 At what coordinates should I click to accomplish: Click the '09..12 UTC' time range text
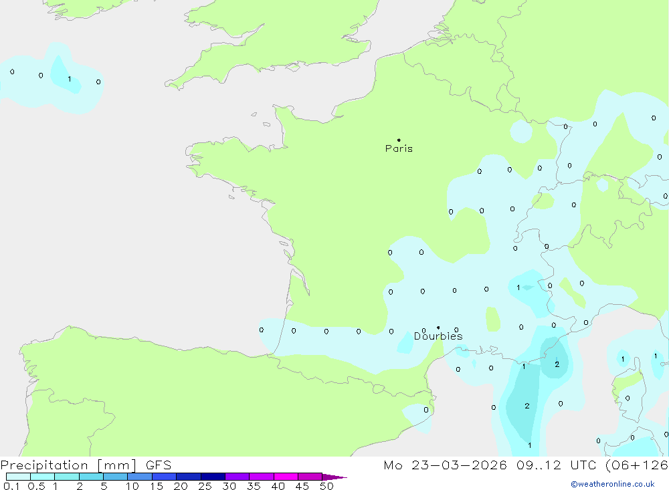click(556, 465)
